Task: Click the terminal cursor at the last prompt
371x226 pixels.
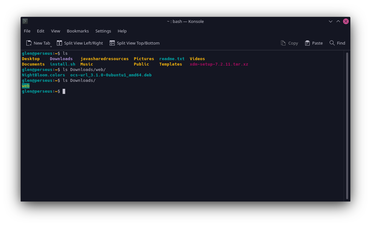Action: click(64, 91)
